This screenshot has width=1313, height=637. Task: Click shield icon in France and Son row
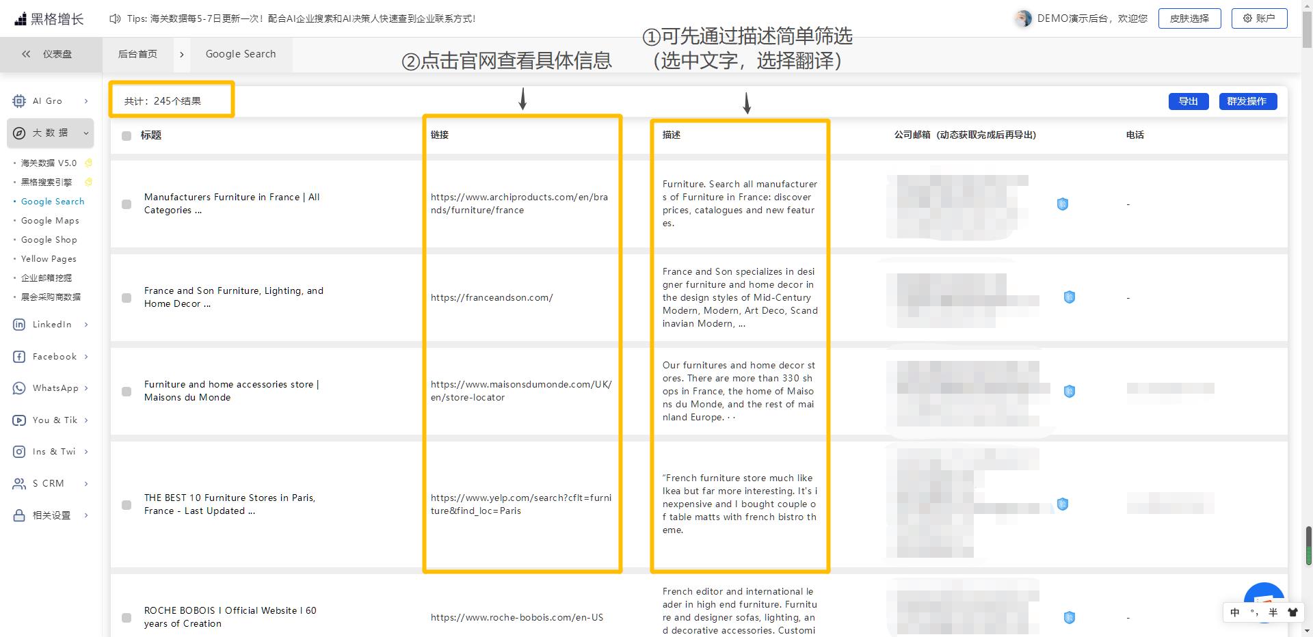1070,297
